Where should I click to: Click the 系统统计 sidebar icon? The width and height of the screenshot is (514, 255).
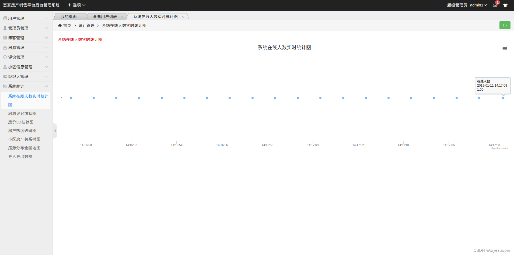click(x=5, y=86)
